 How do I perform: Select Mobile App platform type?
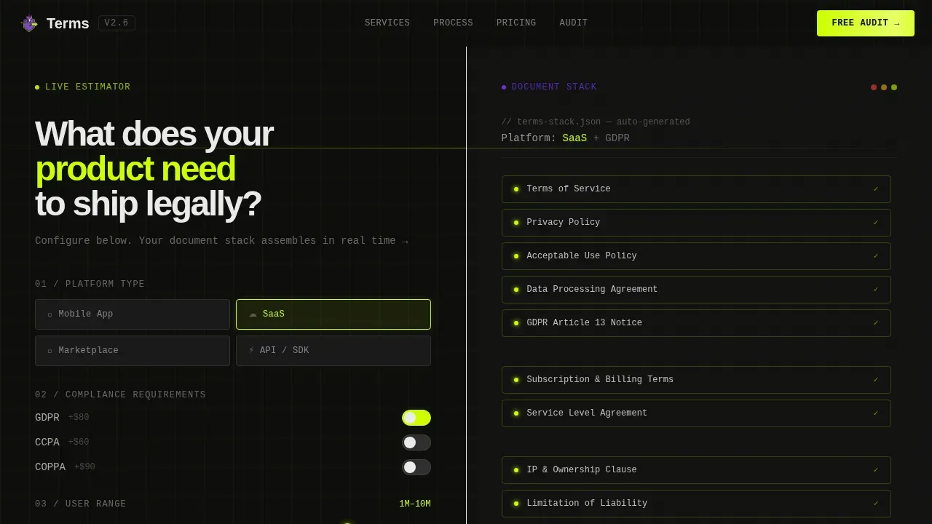(133, 314)
